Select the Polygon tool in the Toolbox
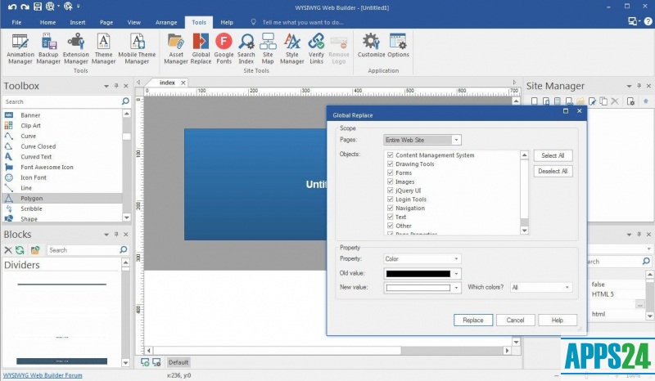Screen dimensions: 655x381 (32, 199)
